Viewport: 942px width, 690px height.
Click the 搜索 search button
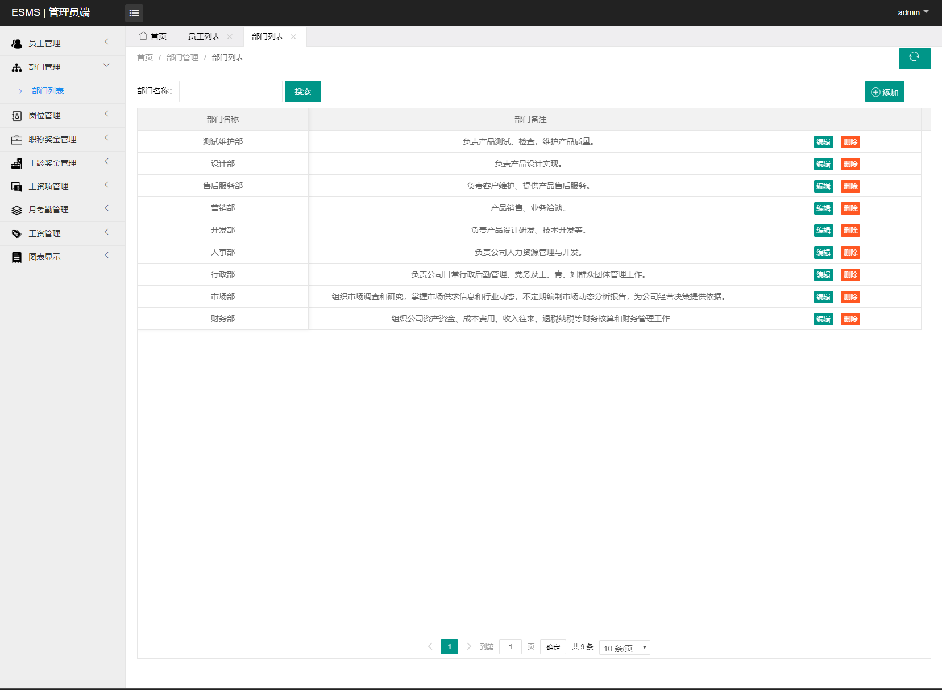(302, 91)
